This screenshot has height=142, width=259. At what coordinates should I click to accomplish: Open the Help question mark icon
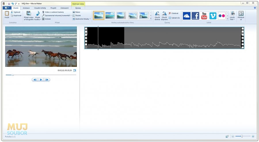[255, 8]
